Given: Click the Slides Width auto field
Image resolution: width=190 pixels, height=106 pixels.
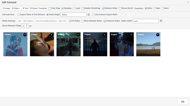Looking at the screenshot, I should tap(146, 21).
